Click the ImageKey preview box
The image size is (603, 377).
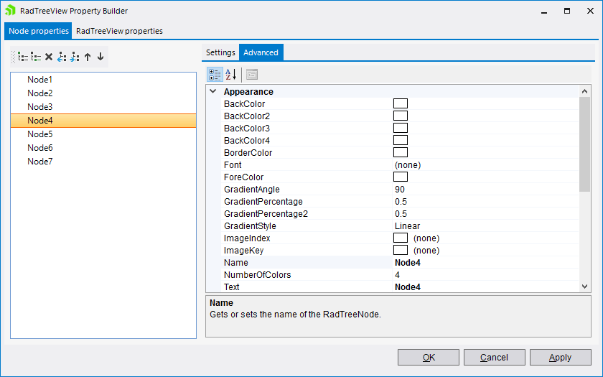click(401, 250)
